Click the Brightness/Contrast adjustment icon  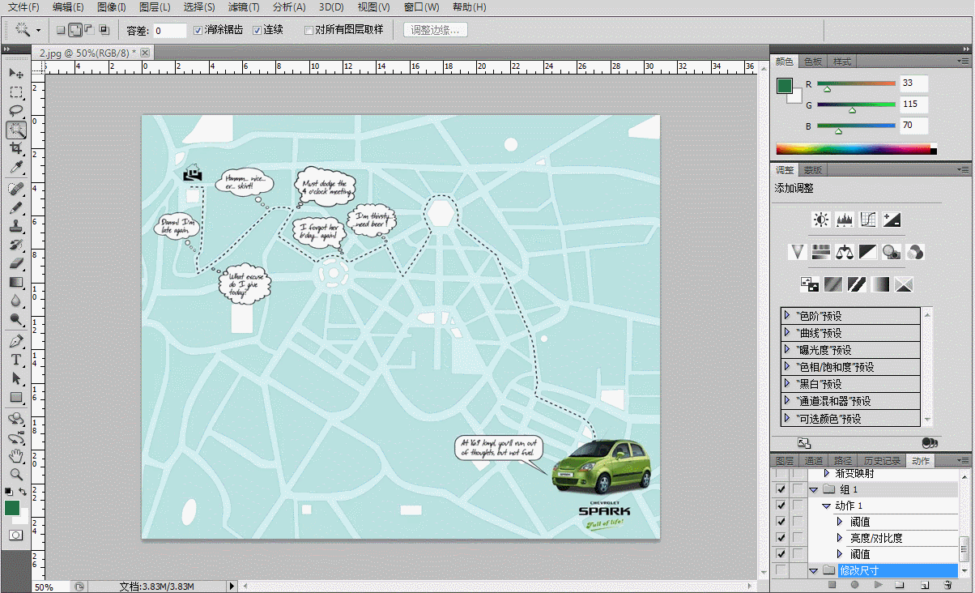coord(821,220)
